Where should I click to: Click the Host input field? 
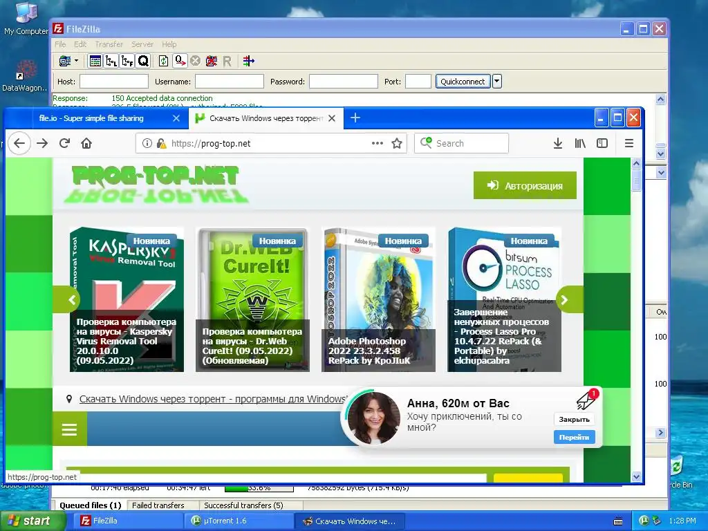[114, 82]
